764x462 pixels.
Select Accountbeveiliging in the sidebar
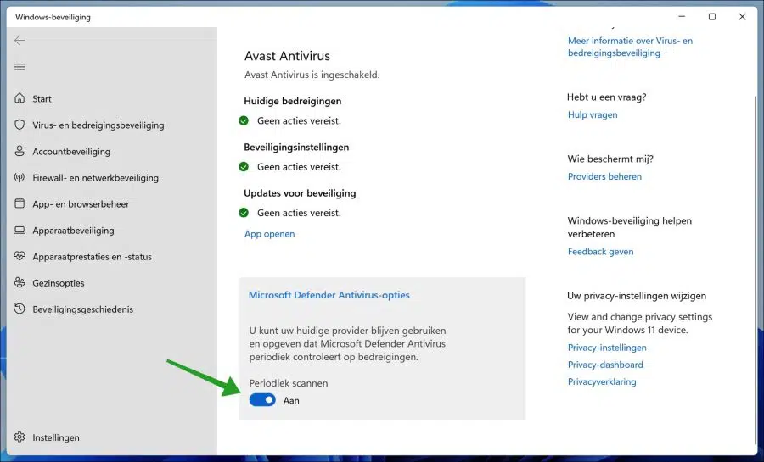tap(71, 151)
